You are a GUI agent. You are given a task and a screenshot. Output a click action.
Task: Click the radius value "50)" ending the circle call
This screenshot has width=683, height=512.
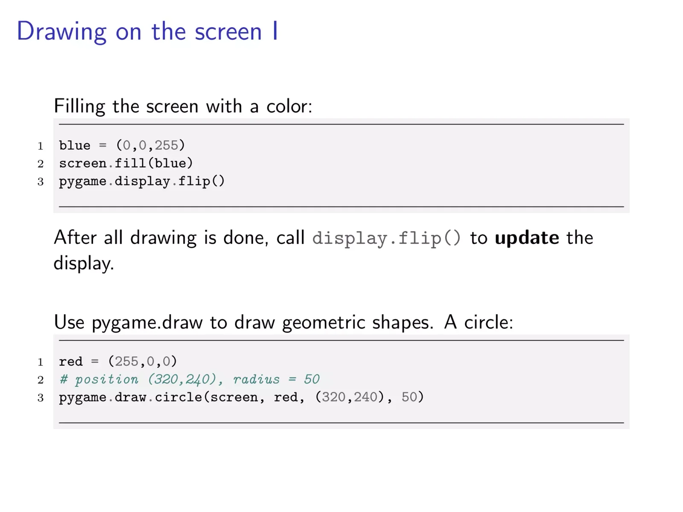[412, 397]
